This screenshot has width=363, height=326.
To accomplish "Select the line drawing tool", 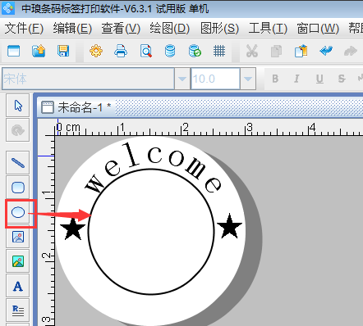I will (18, 163).
